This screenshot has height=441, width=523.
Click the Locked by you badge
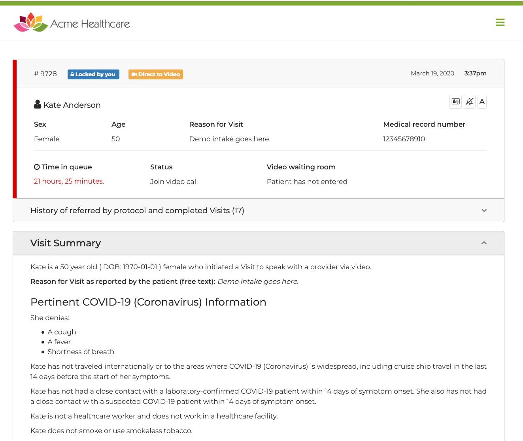point(93,74)
